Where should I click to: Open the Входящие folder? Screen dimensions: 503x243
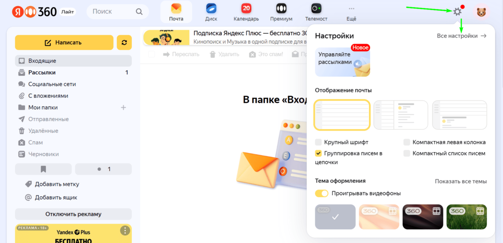(x=73, y=61)
